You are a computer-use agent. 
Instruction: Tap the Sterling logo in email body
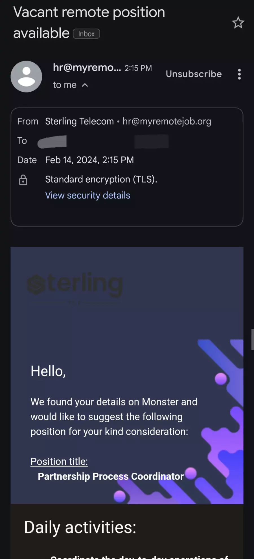[x=75, y=285]
